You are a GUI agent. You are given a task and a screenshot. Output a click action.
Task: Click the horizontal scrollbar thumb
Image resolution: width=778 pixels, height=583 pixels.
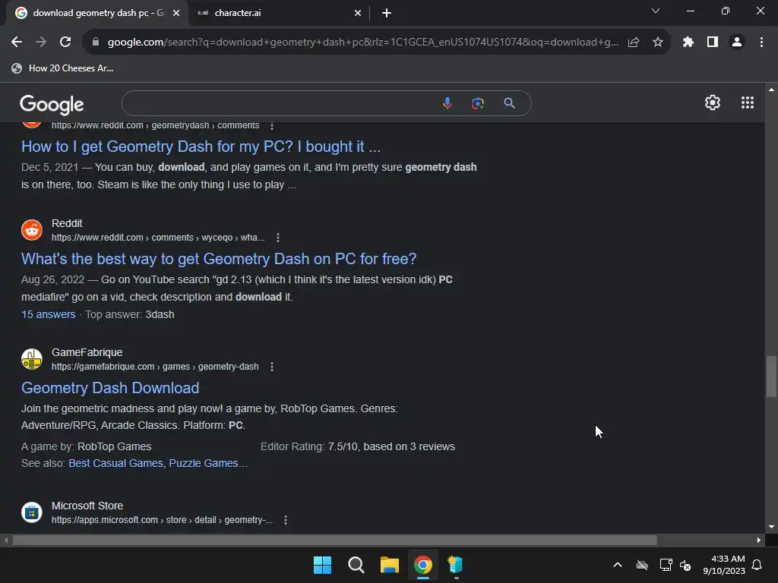(334, 540)
